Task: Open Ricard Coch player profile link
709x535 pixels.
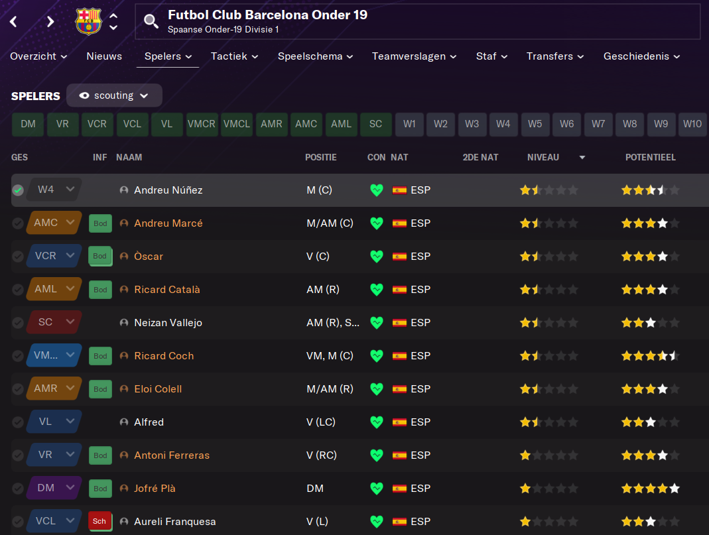Action: [x=164, y=356]
